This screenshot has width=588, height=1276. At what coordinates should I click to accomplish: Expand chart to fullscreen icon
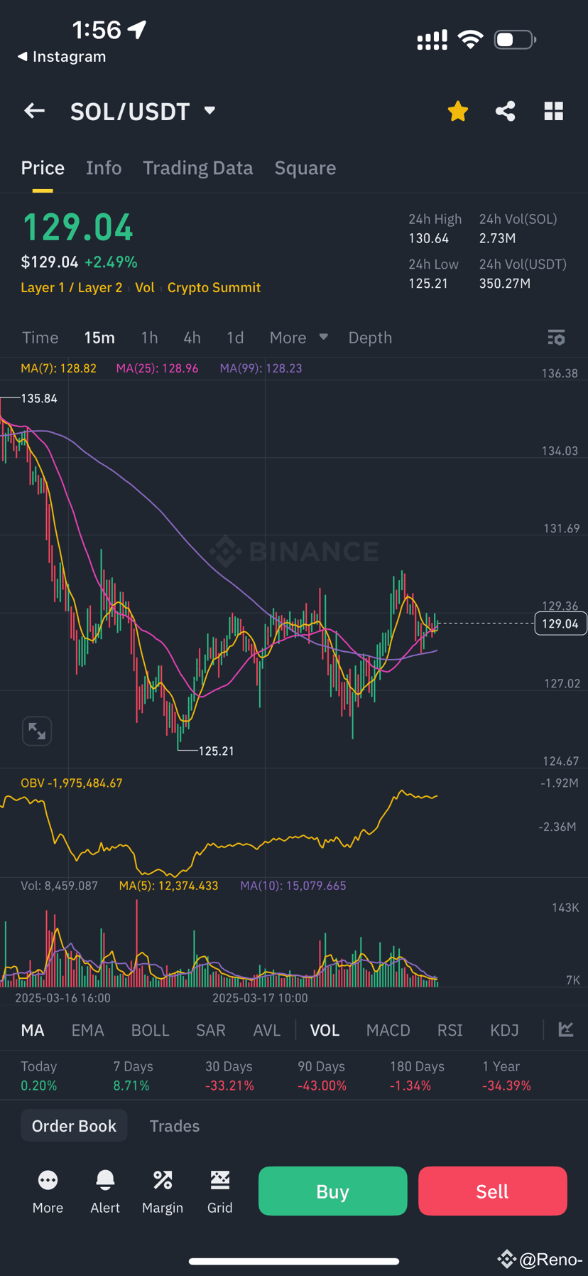[37, 730]
